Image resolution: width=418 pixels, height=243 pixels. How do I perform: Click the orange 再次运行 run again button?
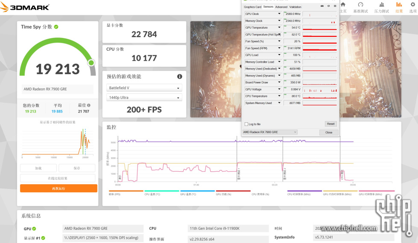pyautogui.click(x=58, y=188)
